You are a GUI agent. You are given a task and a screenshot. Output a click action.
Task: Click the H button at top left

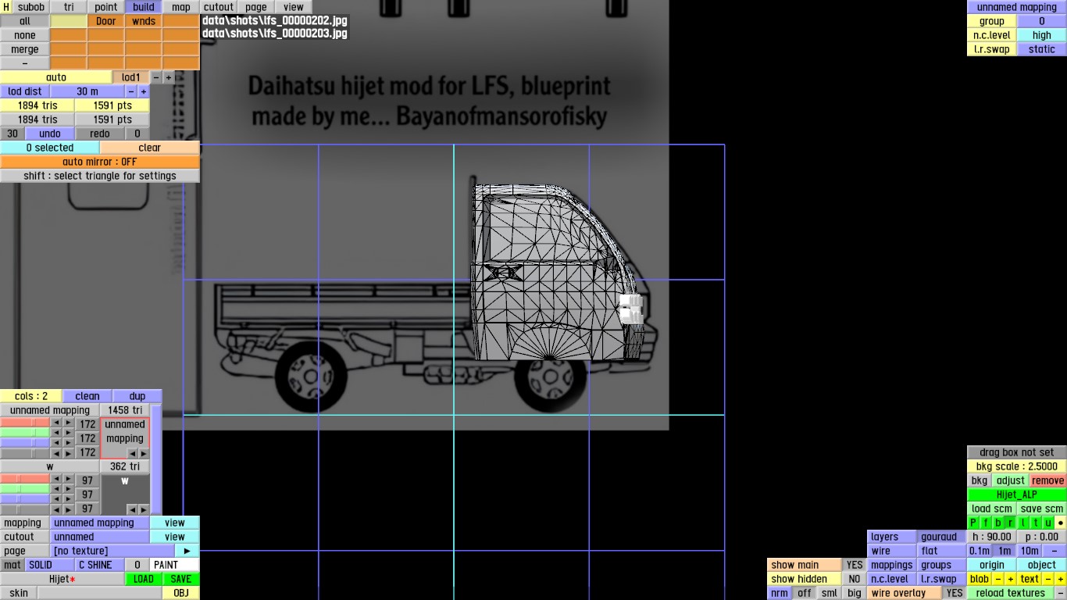(6, 7)
